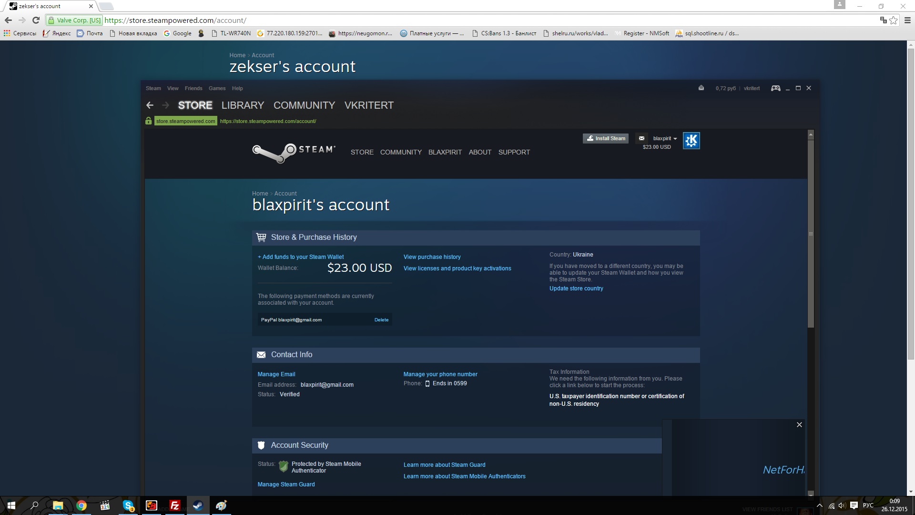This screenshot has height=515, width=915.
Task: Click the mail notification icon beside blaxpirit
Action: coord(641,138)
